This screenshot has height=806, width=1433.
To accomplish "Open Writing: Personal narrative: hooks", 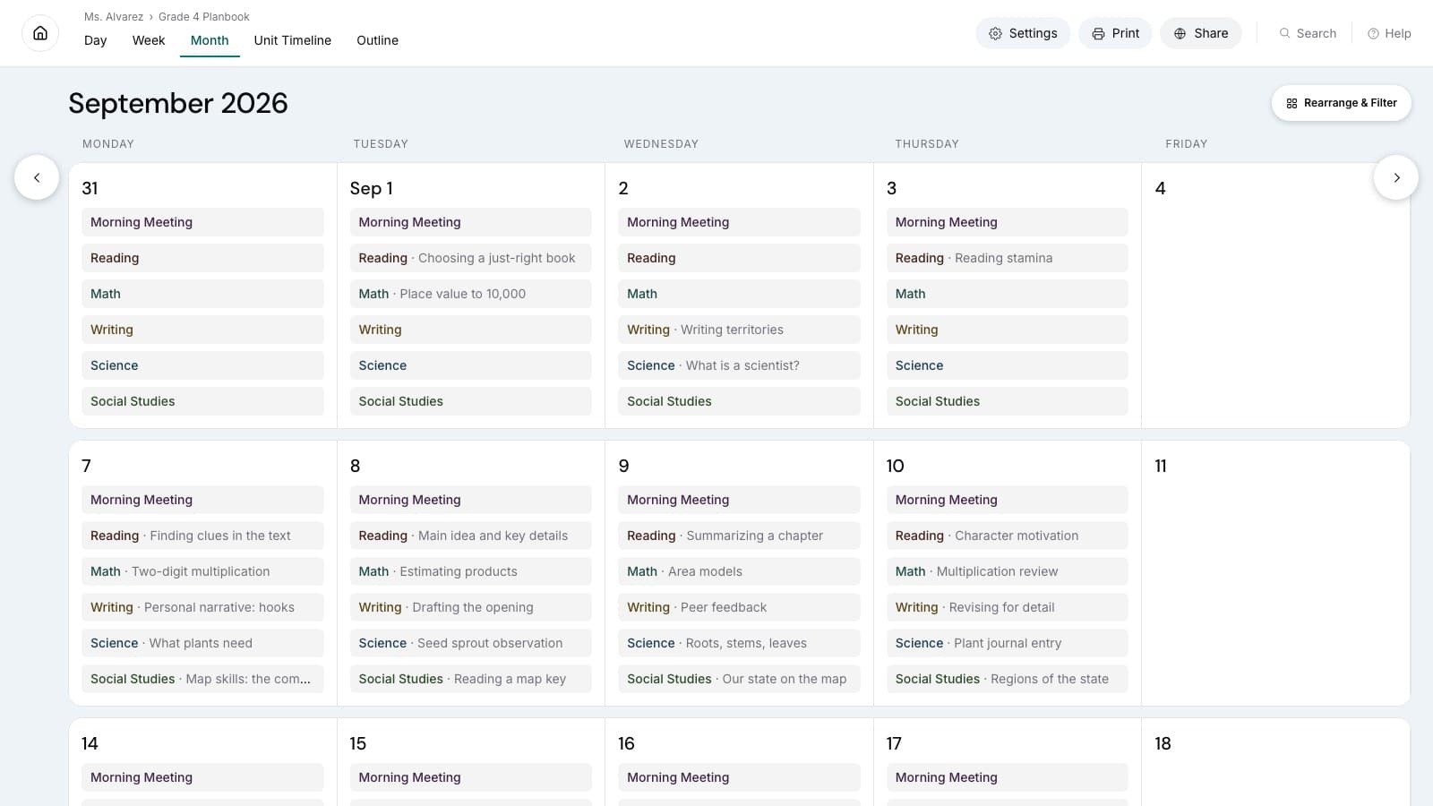I will [x=202, y=607].
